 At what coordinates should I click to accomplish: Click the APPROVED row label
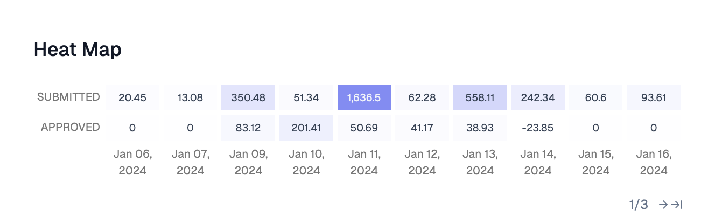pos(71,127)
